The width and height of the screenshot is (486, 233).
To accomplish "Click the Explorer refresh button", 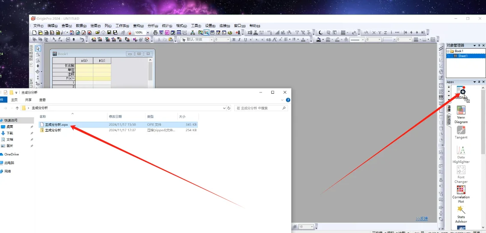I will coord(229,108).
